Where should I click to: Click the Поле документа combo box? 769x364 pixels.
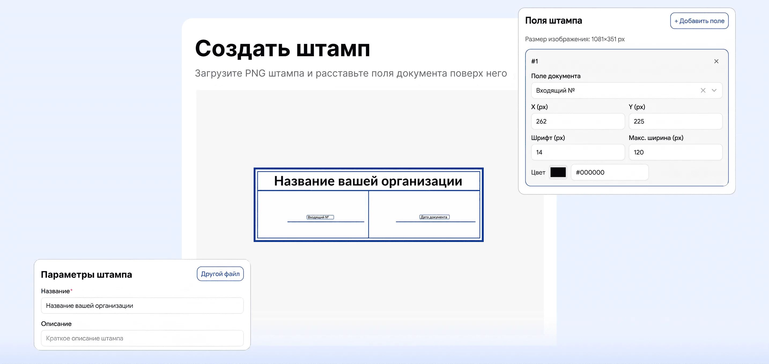pyautogui.click(x=627, y=90)
